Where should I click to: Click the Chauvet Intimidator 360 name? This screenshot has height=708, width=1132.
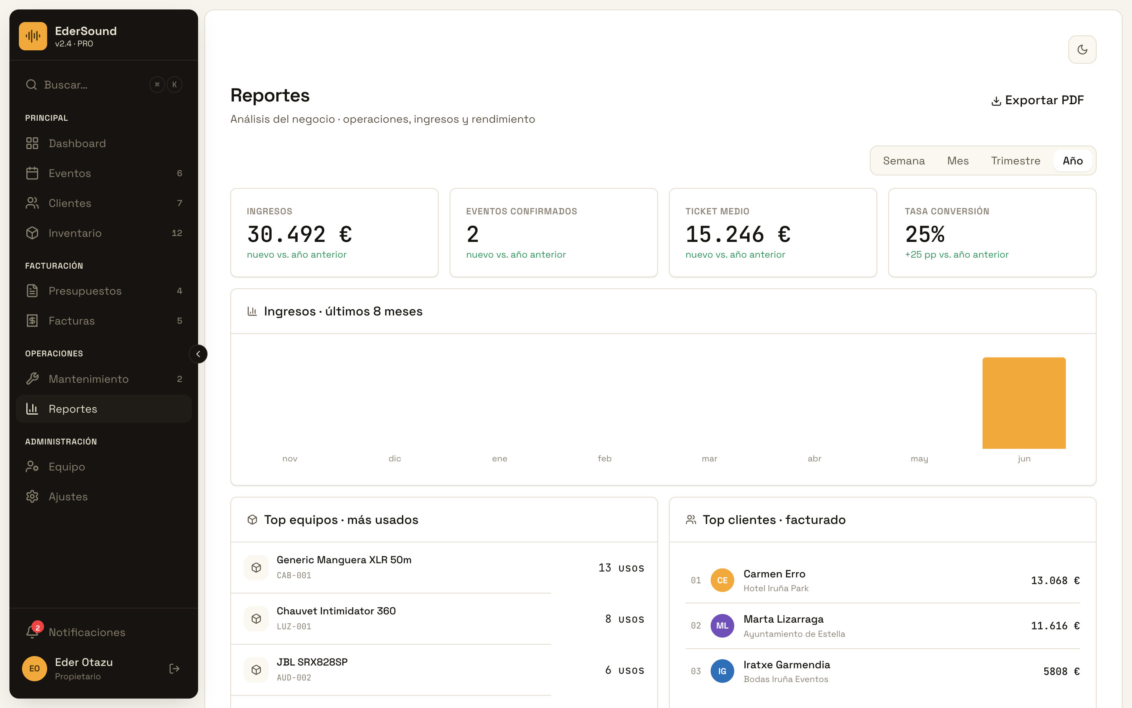(x=336, y=611)
